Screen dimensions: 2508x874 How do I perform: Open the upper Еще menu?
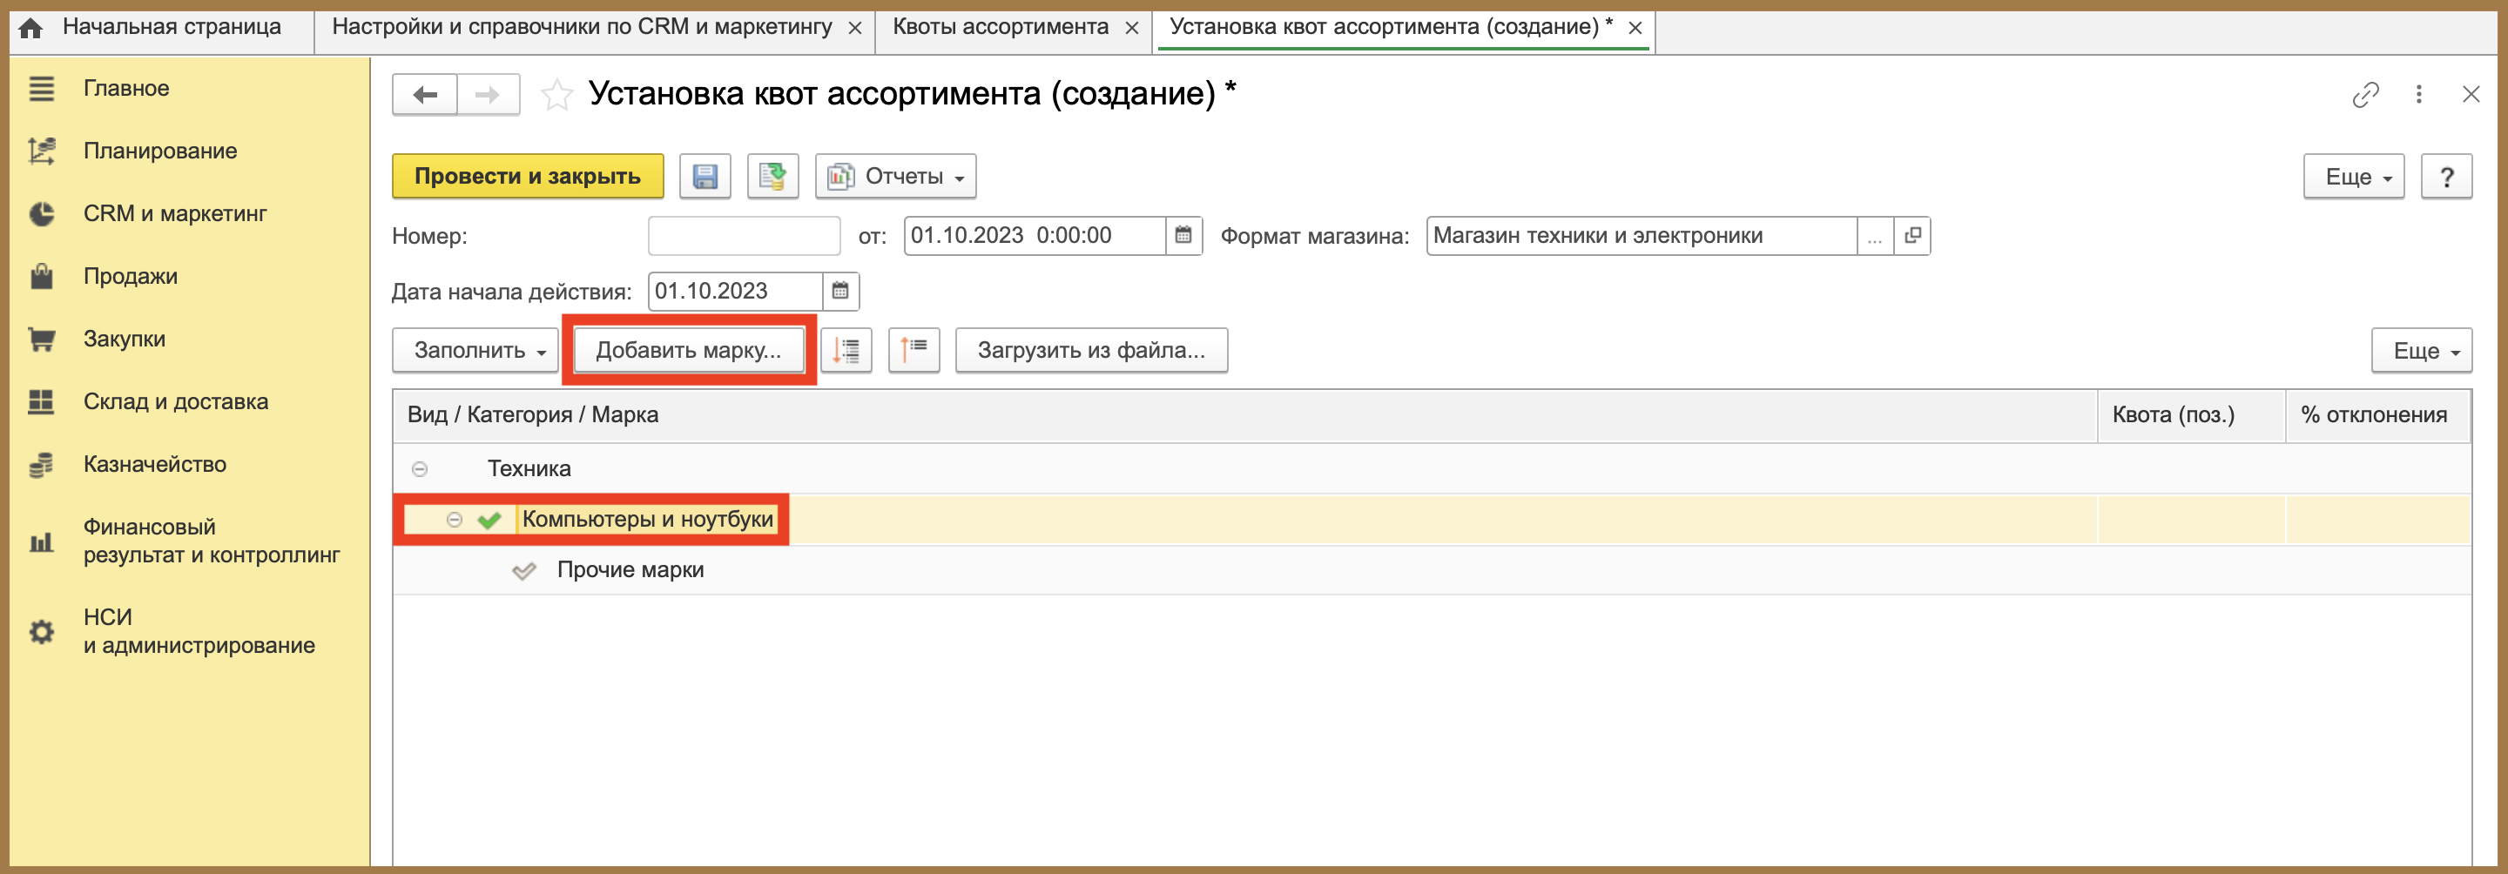tap(2353, 177)
